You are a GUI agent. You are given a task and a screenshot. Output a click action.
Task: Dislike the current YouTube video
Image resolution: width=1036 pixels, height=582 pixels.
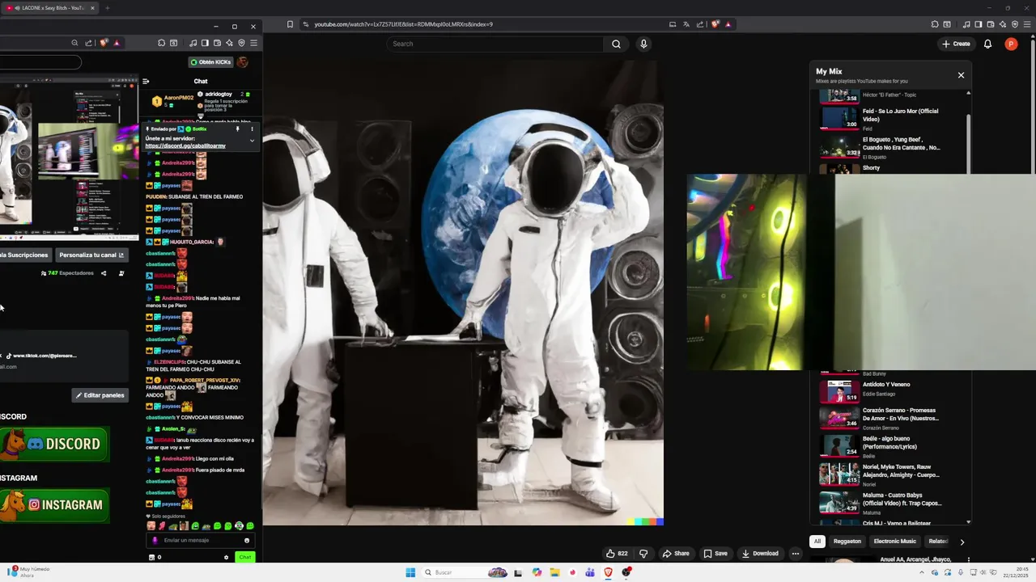pyautogui.click(x=643, y=554)
